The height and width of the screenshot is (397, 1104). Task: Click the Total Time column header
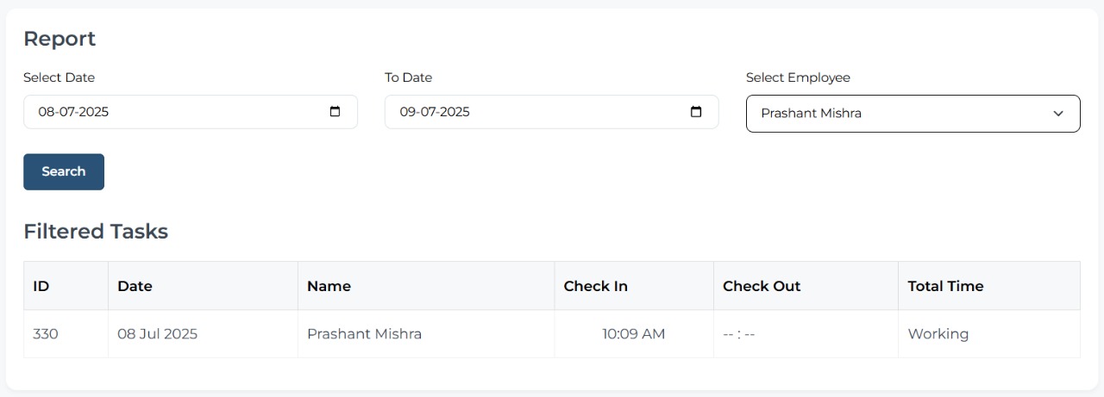pyautogui.click(x=945, y=286)
